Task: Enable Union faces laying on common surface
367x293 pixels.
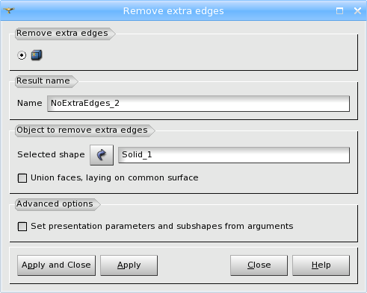Action: pos(22,178)
